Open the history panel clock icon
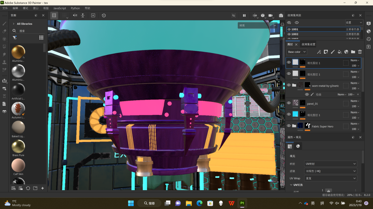 [x=369, y=39]
